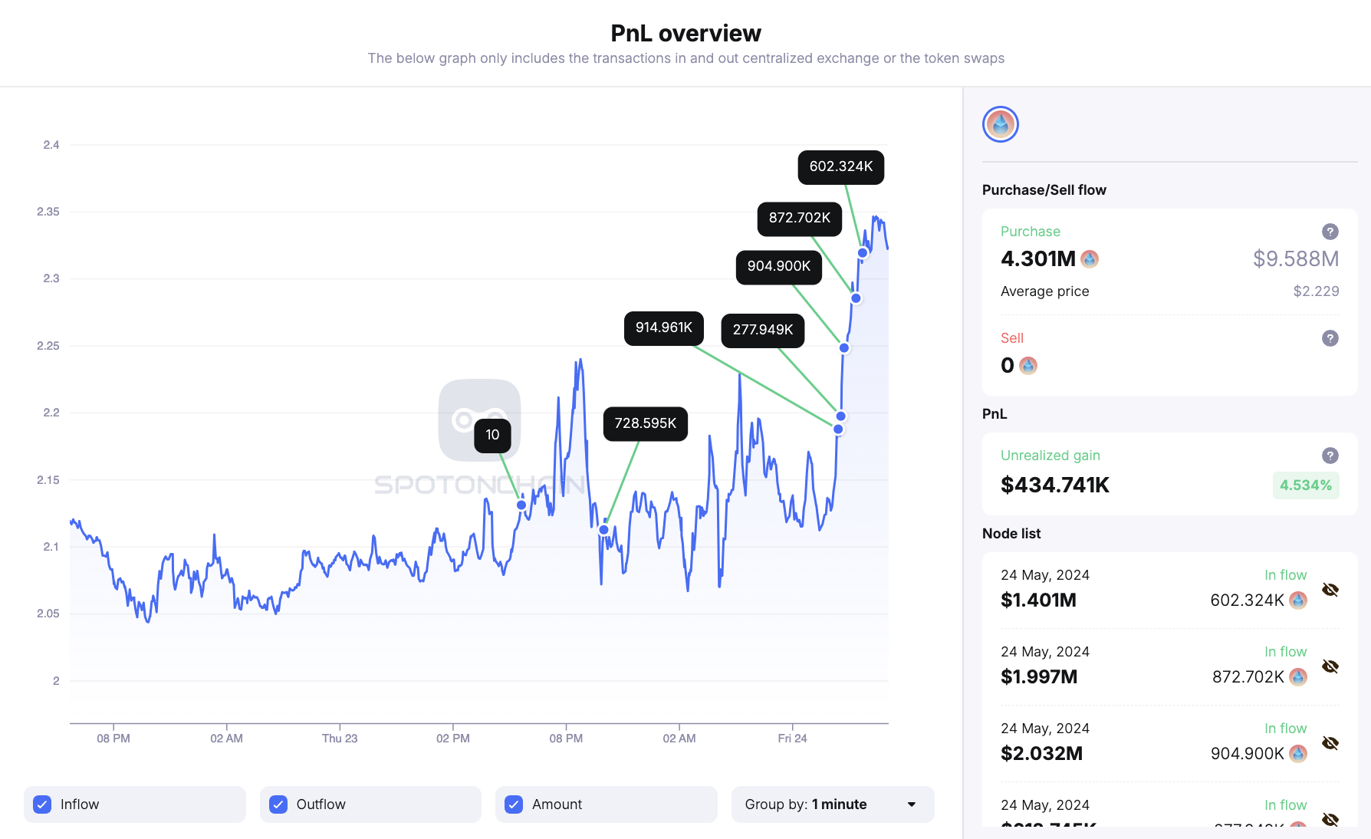Click token icon next to Sell amount 0
The image size is (1371, 839).
pyautogui.click(x=1028, y=366)
